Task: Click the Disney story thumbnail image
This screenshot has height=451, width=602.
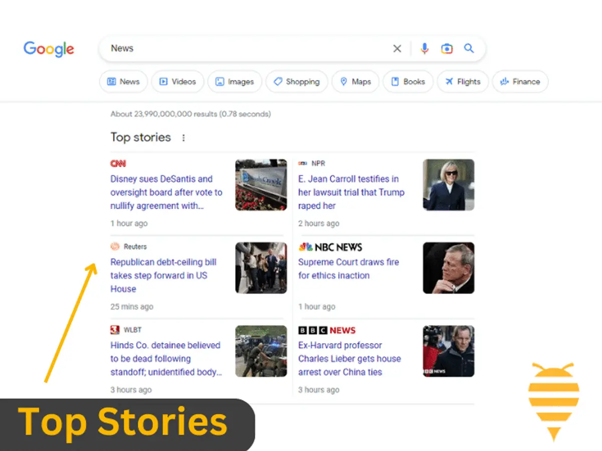Action: pos(261,185)
